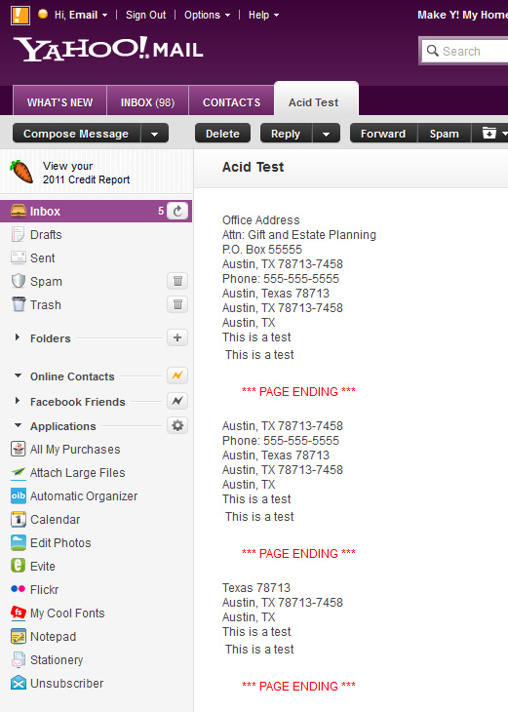Screen dimensions: 508x712
Task: Click the Stationery app icon
Action: click(19, 659)
